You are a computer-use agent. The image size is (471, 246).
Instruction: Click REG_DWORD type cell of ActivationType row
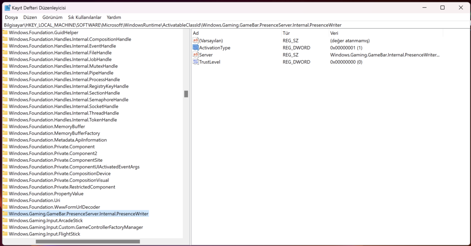click(x=296, y=48)
